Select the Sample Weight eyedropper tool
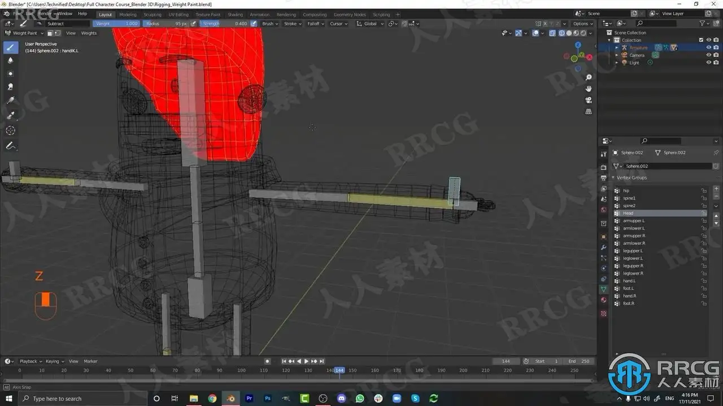Viewport: 723px width, 406px height. pyautogui.click(x=10, y=116)
